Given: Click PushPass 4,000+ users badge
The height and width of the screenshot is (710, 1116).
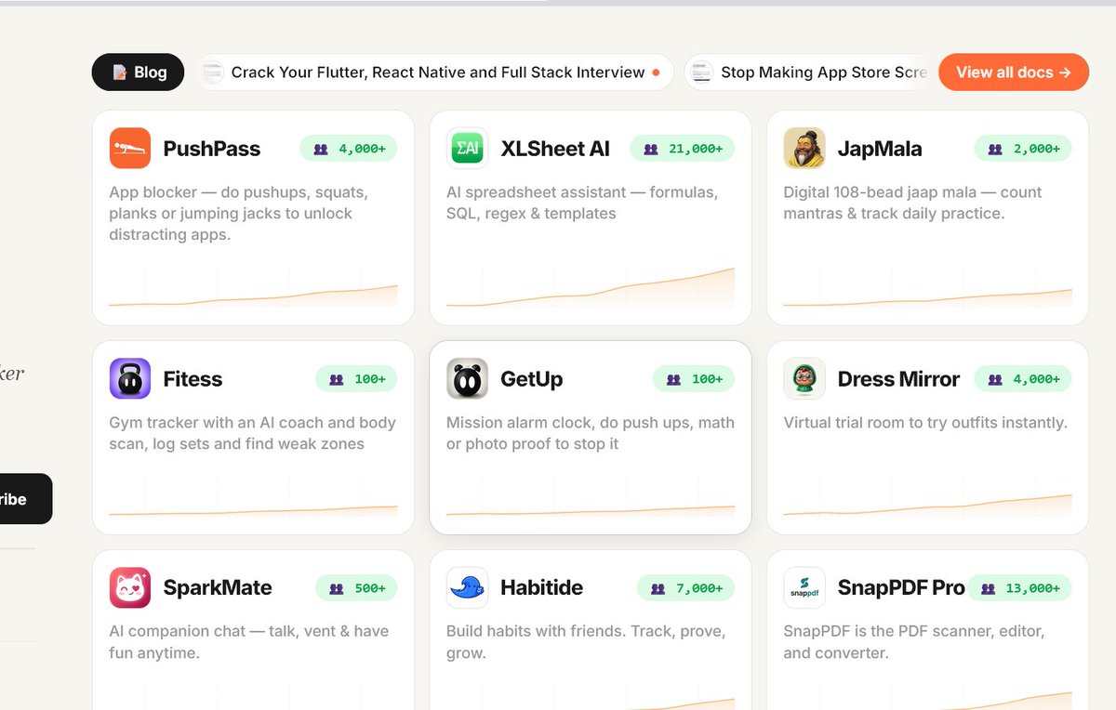Looking at the screenshot, I should tap(349, 148).
